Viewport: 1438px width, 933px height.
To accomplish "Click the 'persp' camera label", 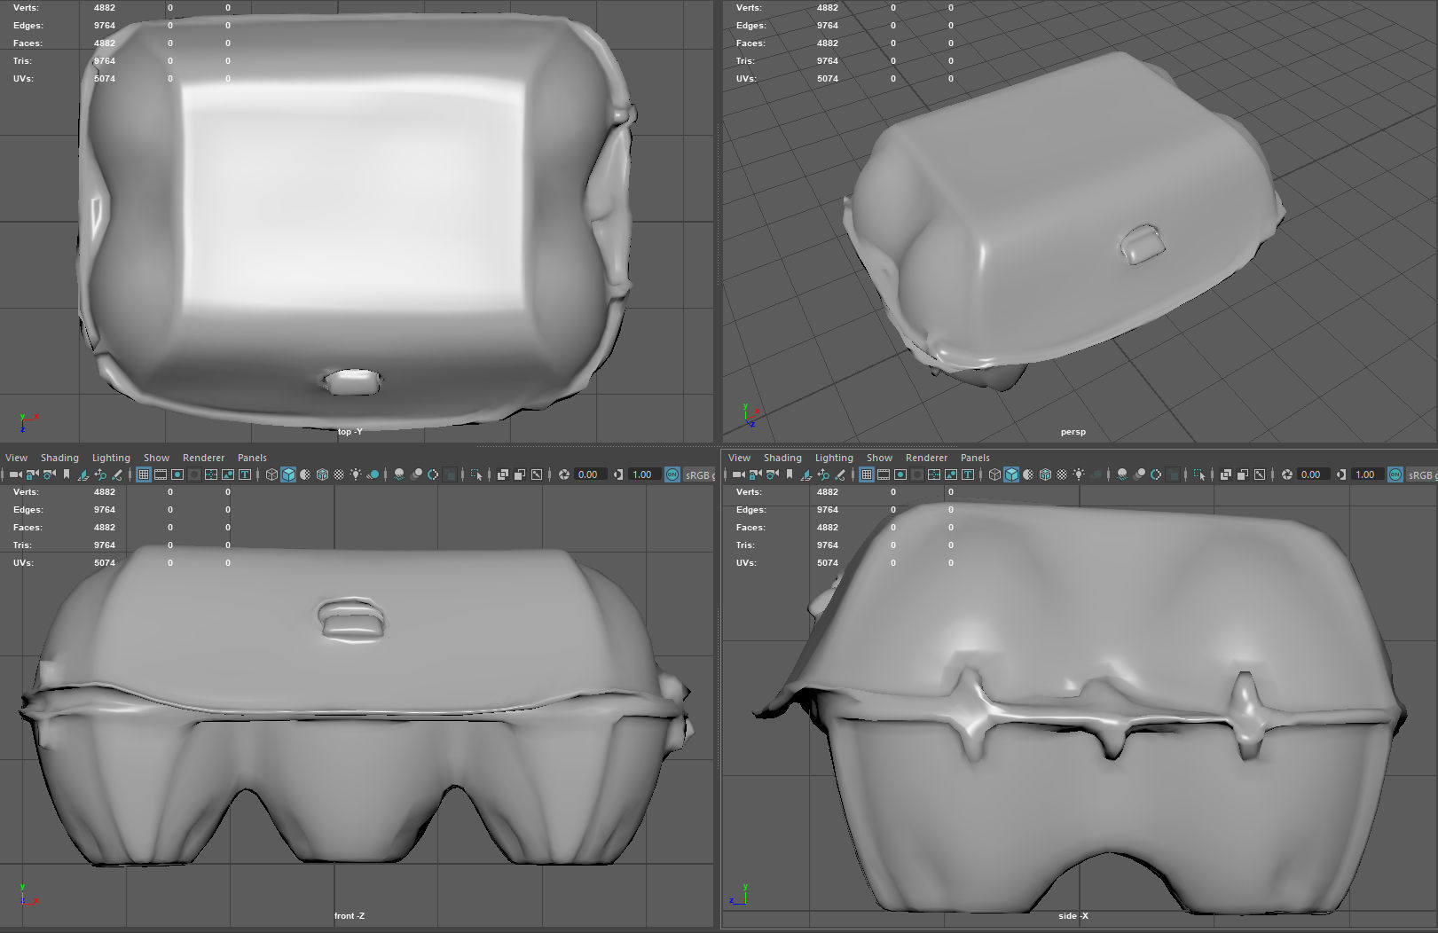I will (1073, 432).
